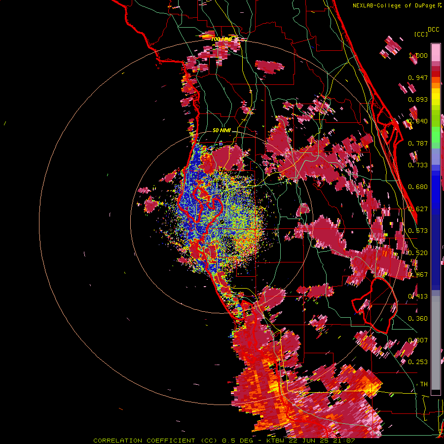Click the TH threshold label
This screenshot has width=444, height=444.
coord(424,384)
